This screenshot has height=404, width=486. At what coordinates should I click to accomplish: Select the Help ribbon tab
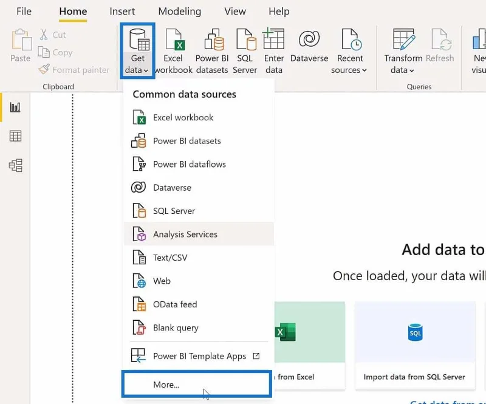click(x=279, y=11)
